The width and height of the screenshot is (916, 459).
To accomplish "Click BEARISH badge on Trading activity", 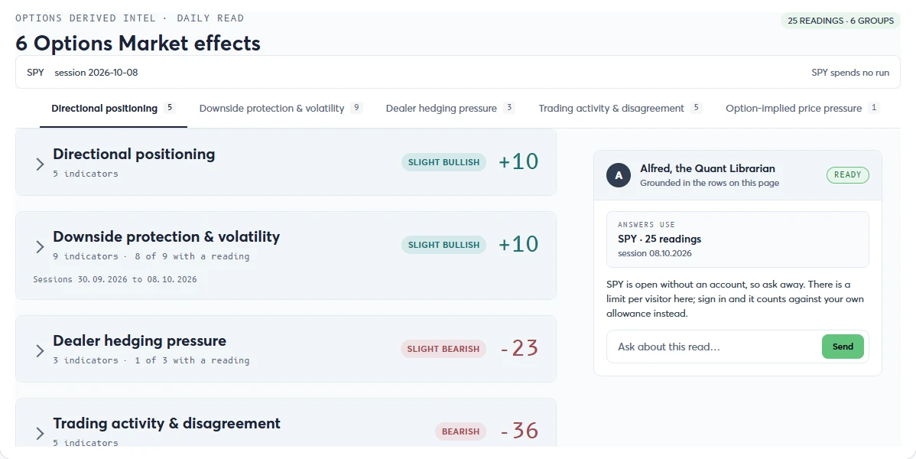I will (x=460, y=431).
